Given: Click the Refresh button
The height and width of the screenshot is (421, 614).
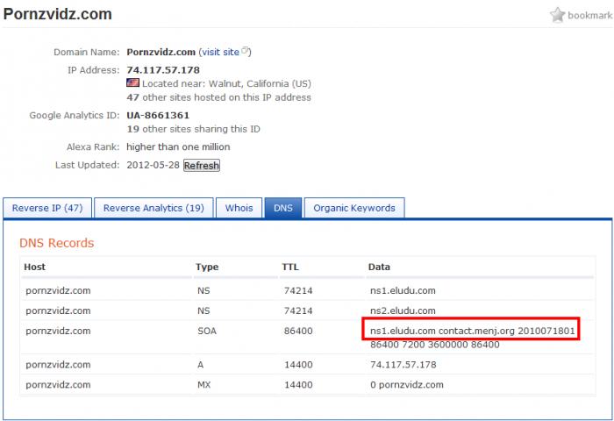Looking at the screenshot, I should [202, 165].
